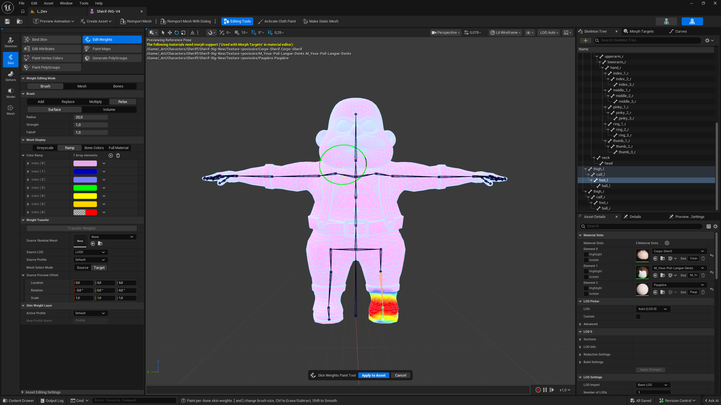Open the Deform tools sidebar icon
This screenshot has width=721, height=405.
10,76
